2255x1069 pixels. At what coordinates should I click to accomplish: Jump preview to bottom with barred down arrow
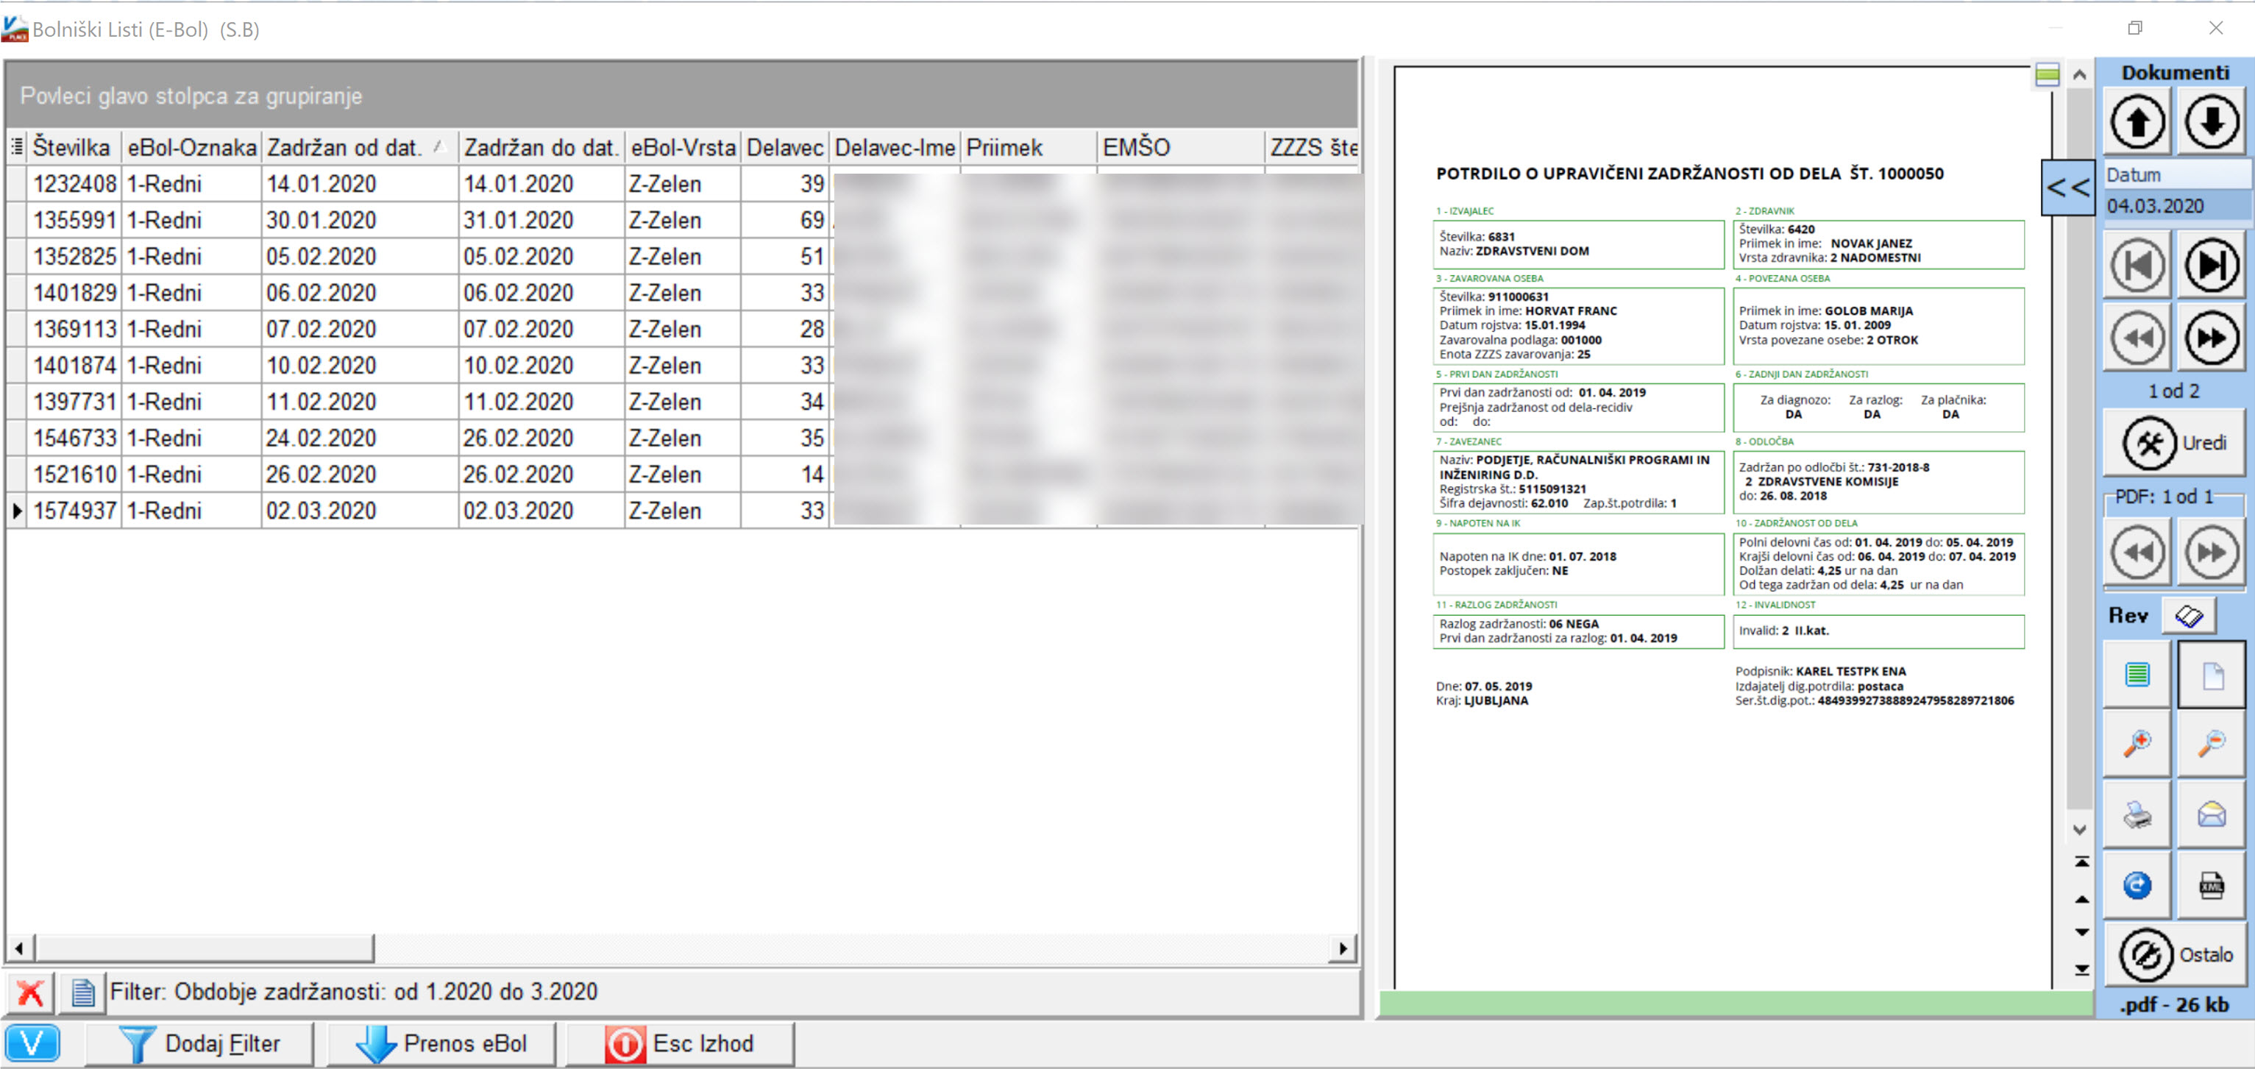pyautogui.click(x=2081, y=970)
